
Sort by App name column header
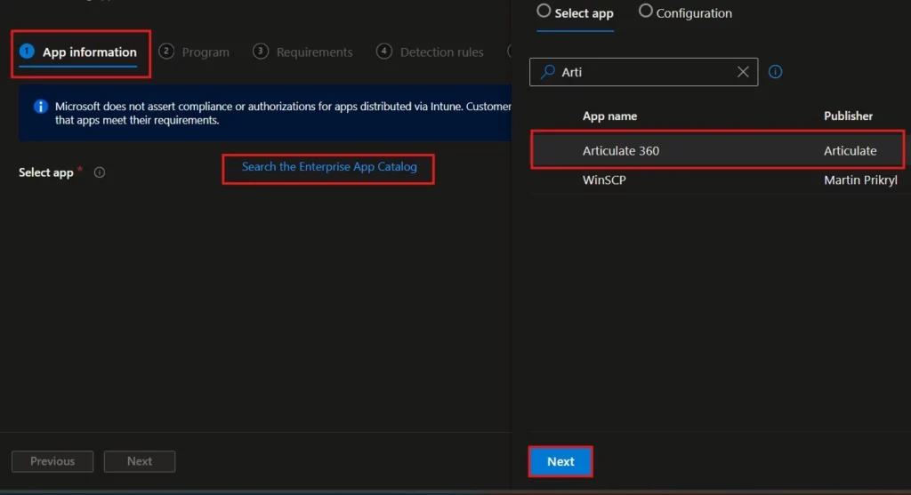(x=609, y=116)
